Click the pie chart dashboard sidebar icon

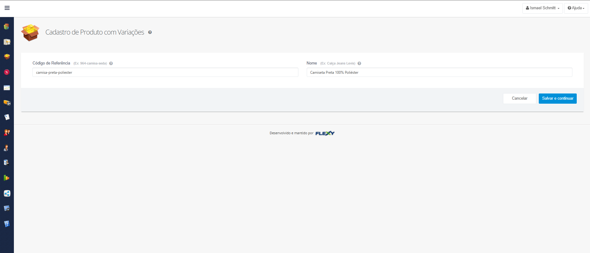point(7,27)
